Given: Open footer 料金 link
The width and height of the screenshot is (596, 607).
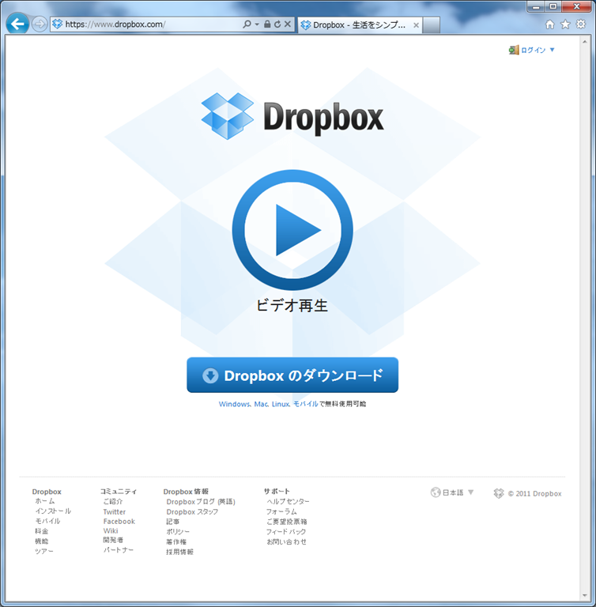Looking at the screenshot, I should [x=41, y=531].
